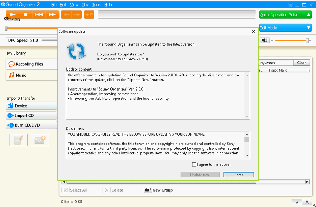
Task: Click the easy search backward button
Action: (66, 15)
